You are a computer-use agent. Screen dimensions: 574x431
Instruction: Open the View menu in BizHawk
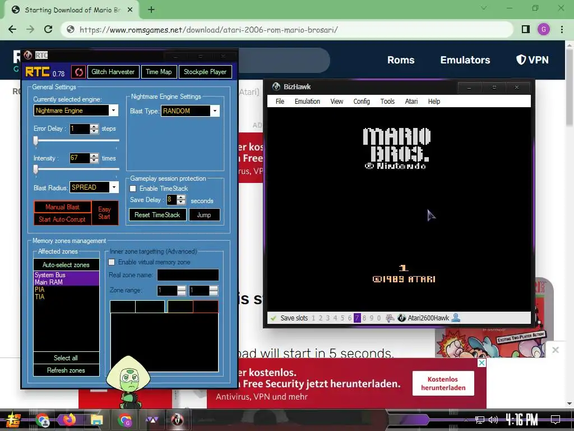coord(336,102)
